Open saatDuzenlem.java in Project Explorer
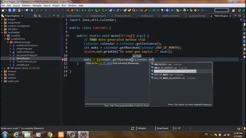 pos(25,52)
